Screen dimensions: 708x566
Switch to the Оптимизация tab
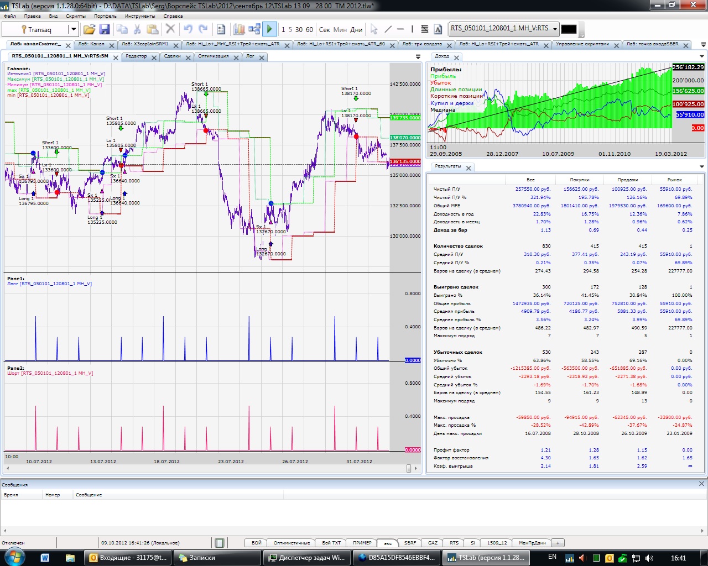(214, 56)
